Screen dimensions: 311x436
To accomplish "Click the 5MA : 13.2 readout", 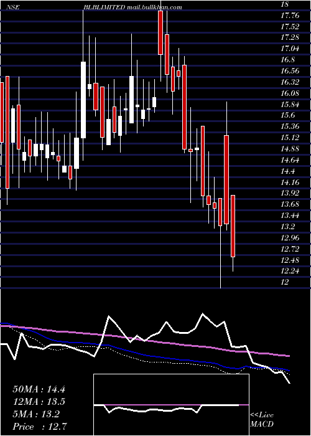I will 36,414.
